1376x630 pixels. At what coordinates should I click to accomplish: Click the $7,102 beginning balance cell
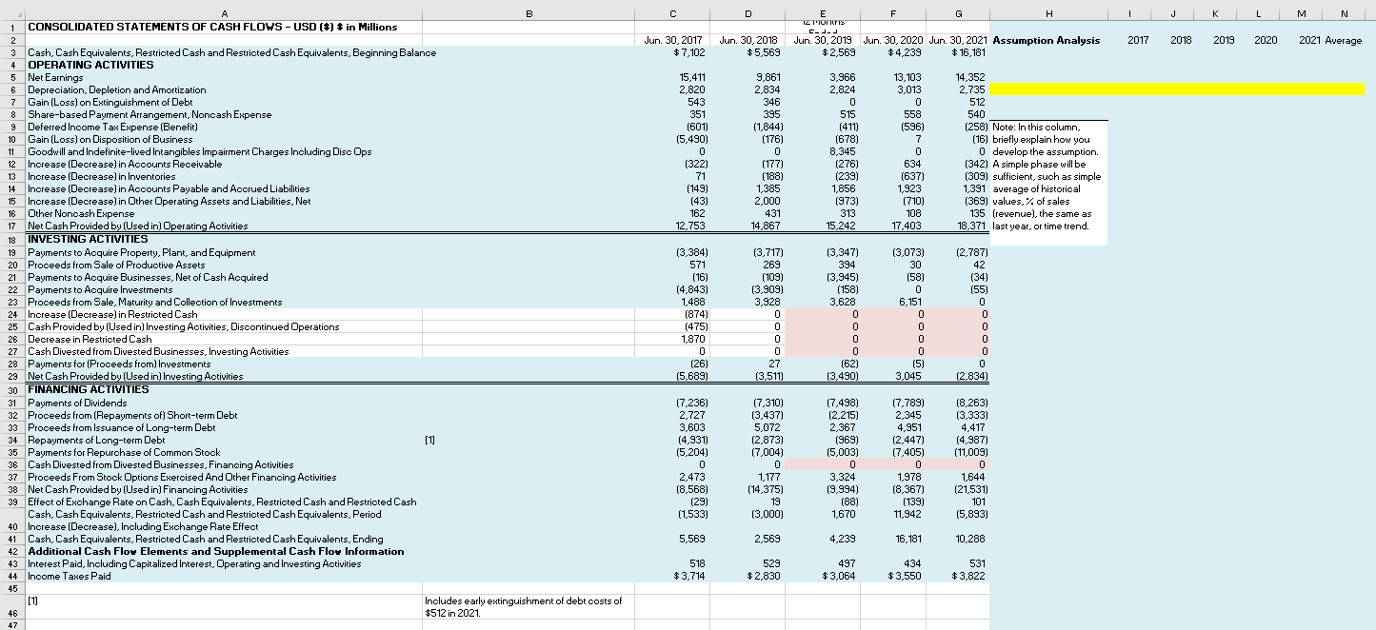(690, 53)
